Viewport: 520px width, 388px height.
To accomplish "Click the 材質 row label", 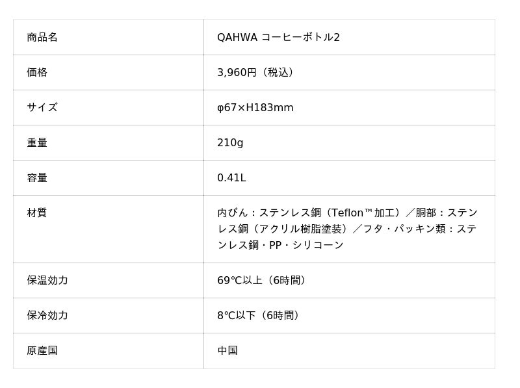I will pos(37,213).
